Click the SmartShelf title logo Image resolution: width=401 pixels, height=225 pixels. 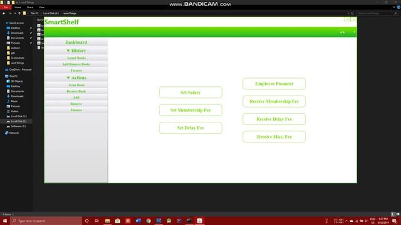pos(61,22)
